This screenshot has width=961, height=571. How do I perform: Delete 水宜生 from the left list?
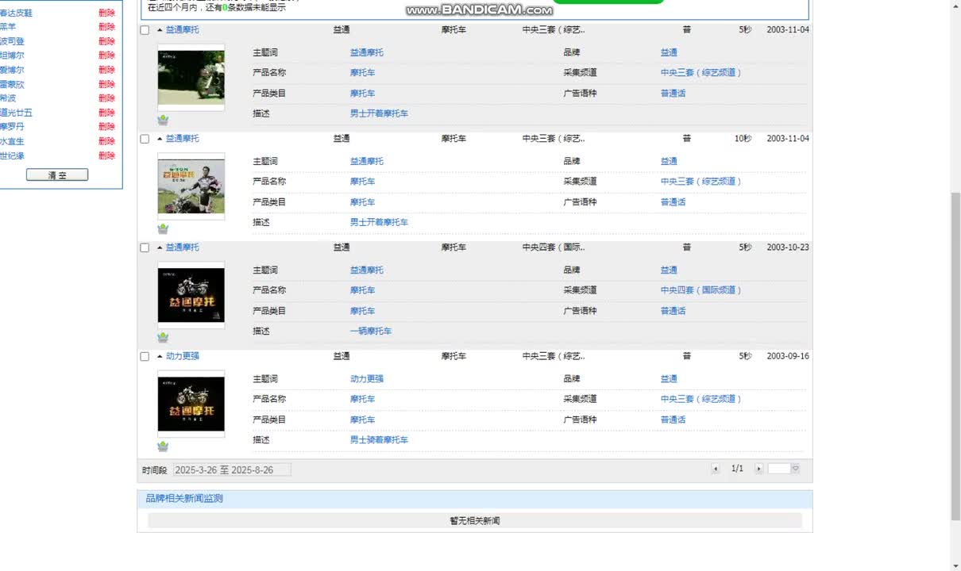(106, 141)
